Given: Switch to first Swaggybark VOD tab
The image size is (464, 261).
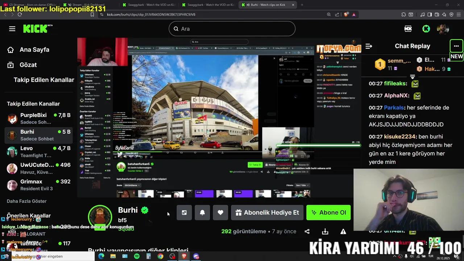Looking at the screenshot, I should (x=149, y=5).
